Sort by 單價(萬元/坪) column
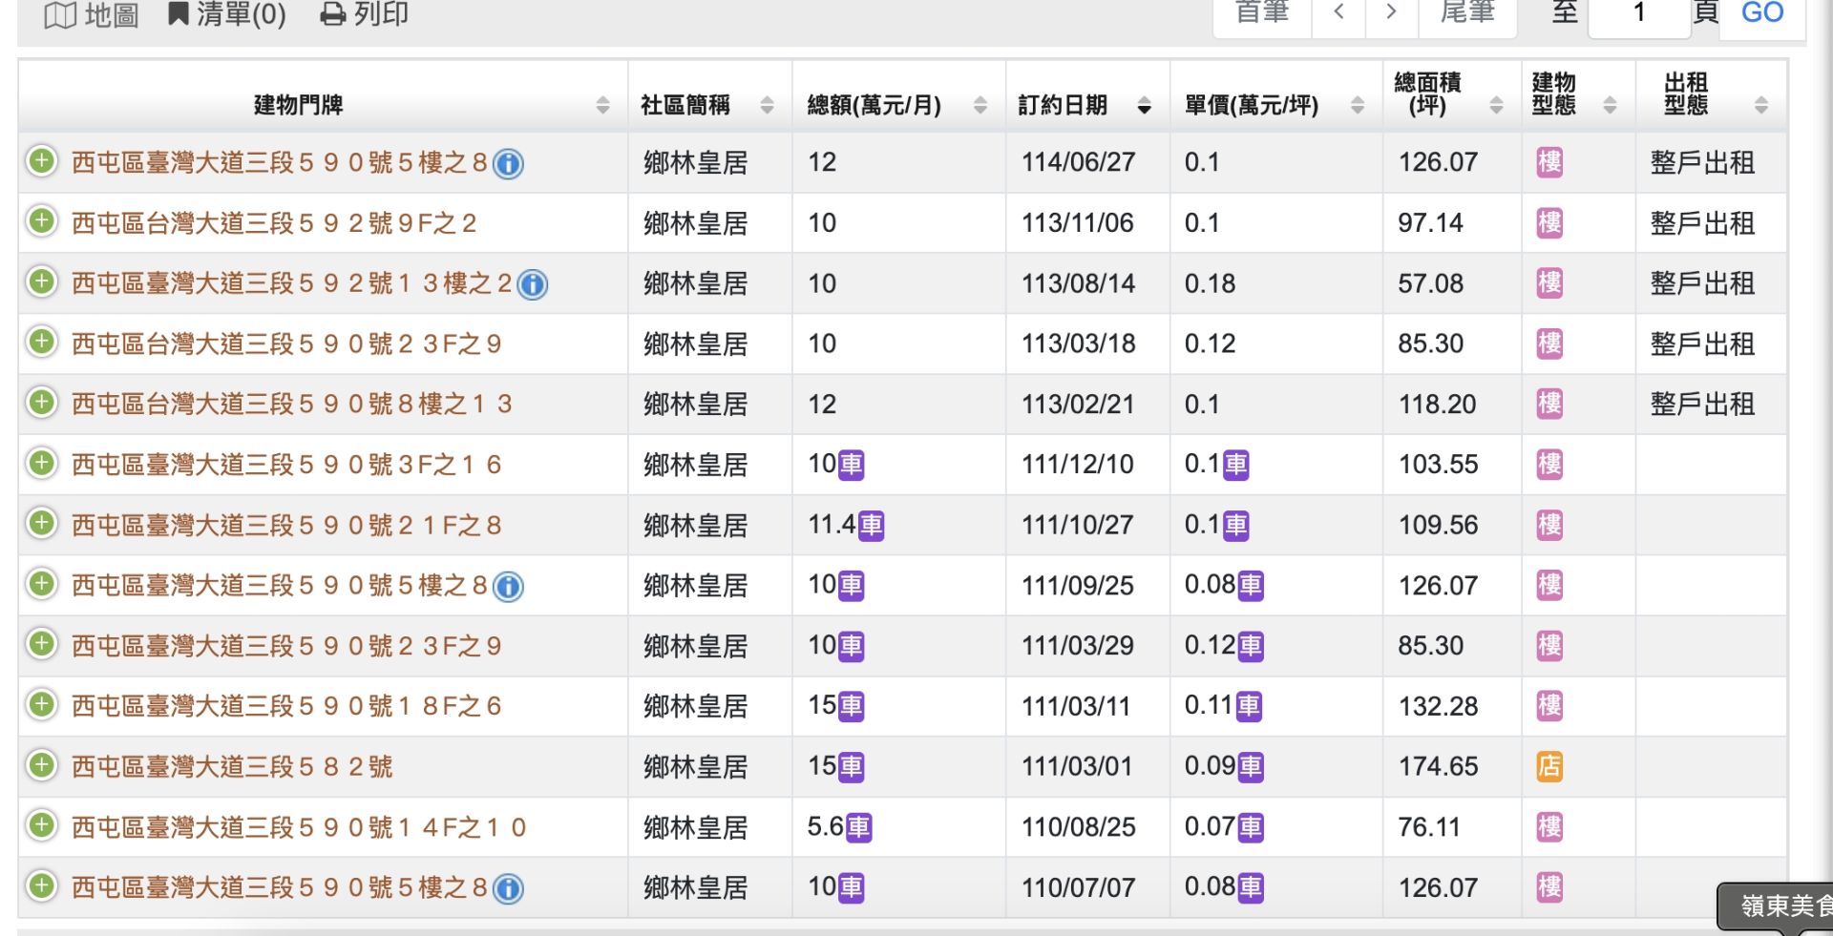Screen dimensions: 1833x936 point(1357,105)
